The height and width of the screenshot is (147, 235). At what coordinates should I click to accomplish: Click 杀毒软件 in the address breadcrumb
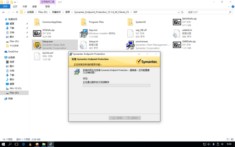[56, 12]
